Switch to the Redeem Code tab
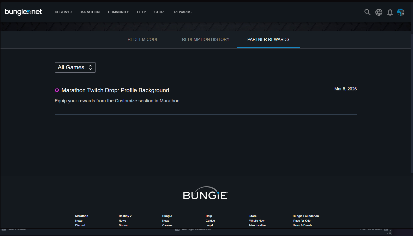The height and width of the screenshot is (236, 413). [143, 40]
